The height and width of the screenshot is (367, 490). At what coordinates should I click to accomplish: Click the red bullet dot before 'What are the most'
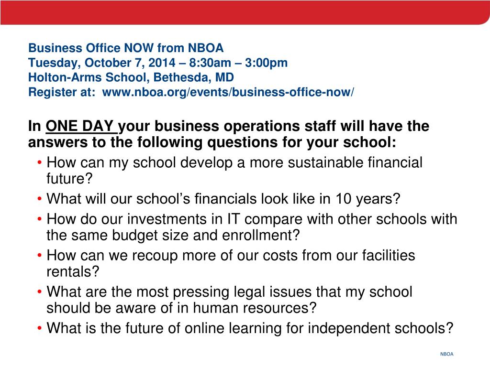tap(39, 292)
